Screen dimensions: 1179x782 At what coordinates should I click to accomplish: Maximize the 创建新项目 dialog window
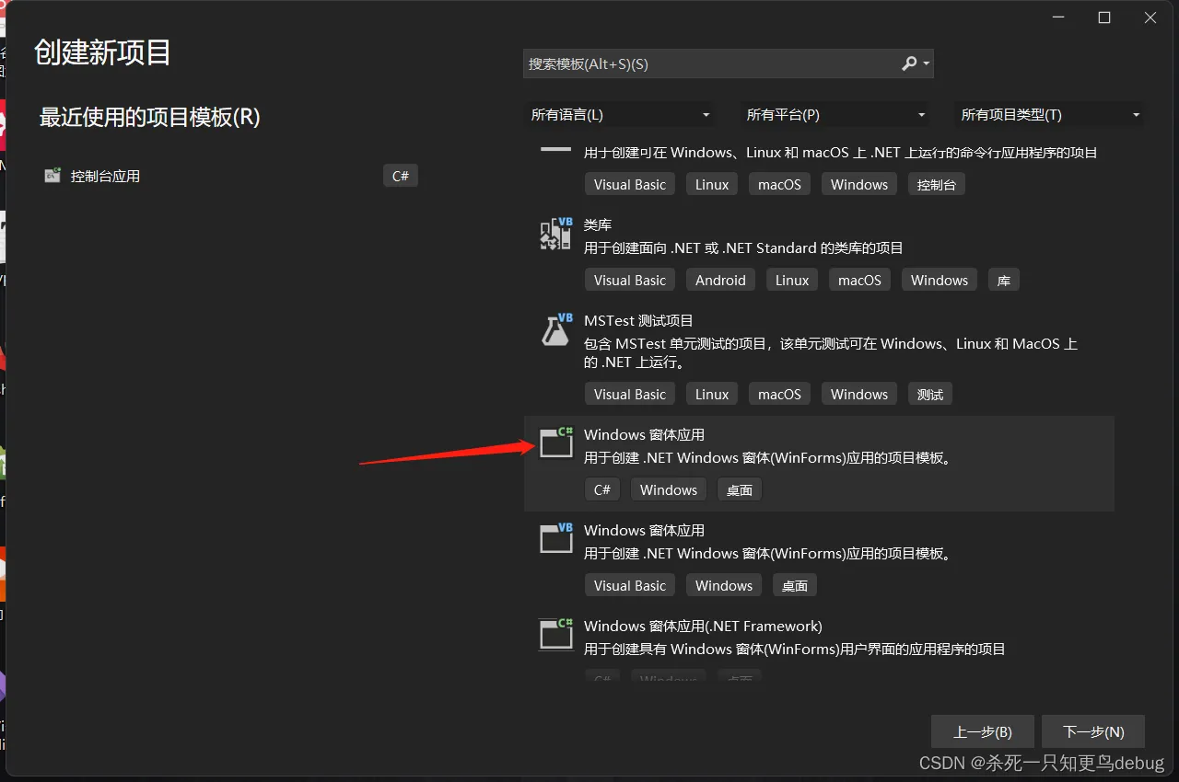1104,17
